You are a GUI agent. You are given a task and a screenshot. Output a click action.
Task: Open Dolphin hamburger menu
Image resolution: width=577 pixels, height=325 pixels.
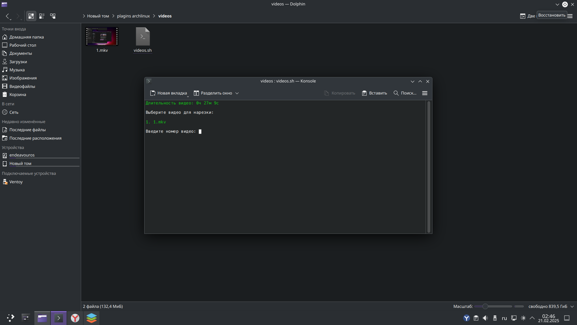(570, 16)
